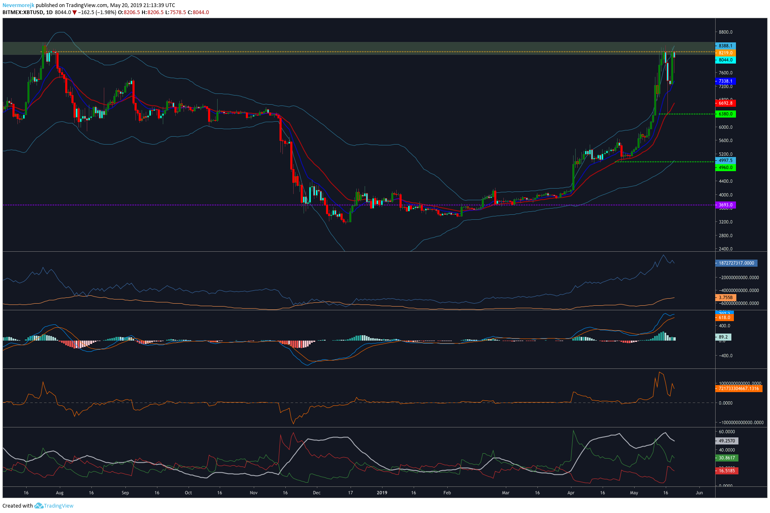This screenshot has height=513, width=770.
Task: Click the open value O:8206.5
Action: coord(129,12)
